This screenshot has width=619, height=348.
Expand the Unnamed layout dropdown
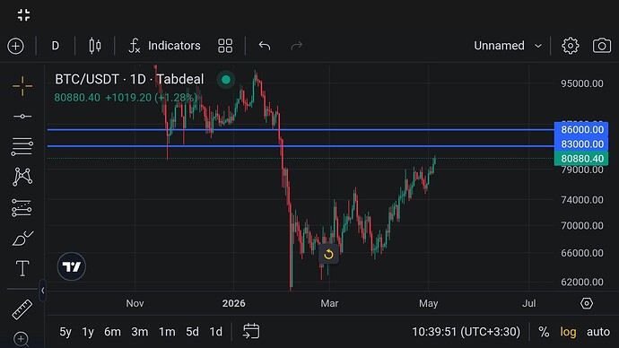point(508,46)
